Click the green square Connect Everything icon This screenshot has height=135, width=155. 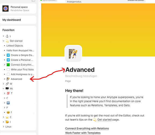pyautogui.click(x=8, y=65)
